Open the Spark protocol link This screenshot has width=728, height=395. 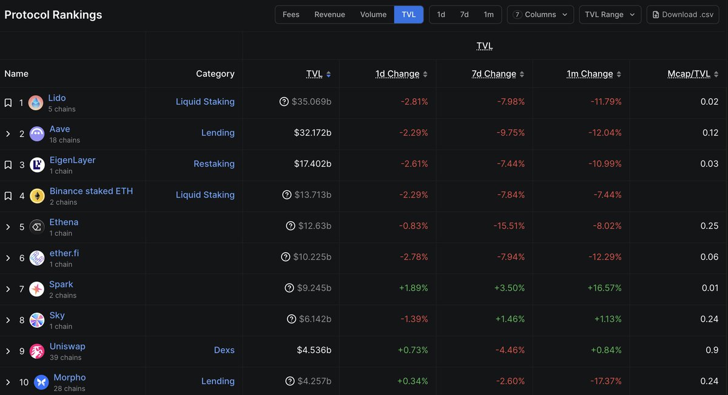61,284
